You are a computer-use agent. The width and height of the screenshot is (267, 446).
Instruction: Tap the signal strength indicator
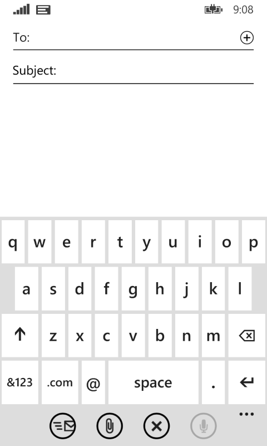[x=21, y=9]
